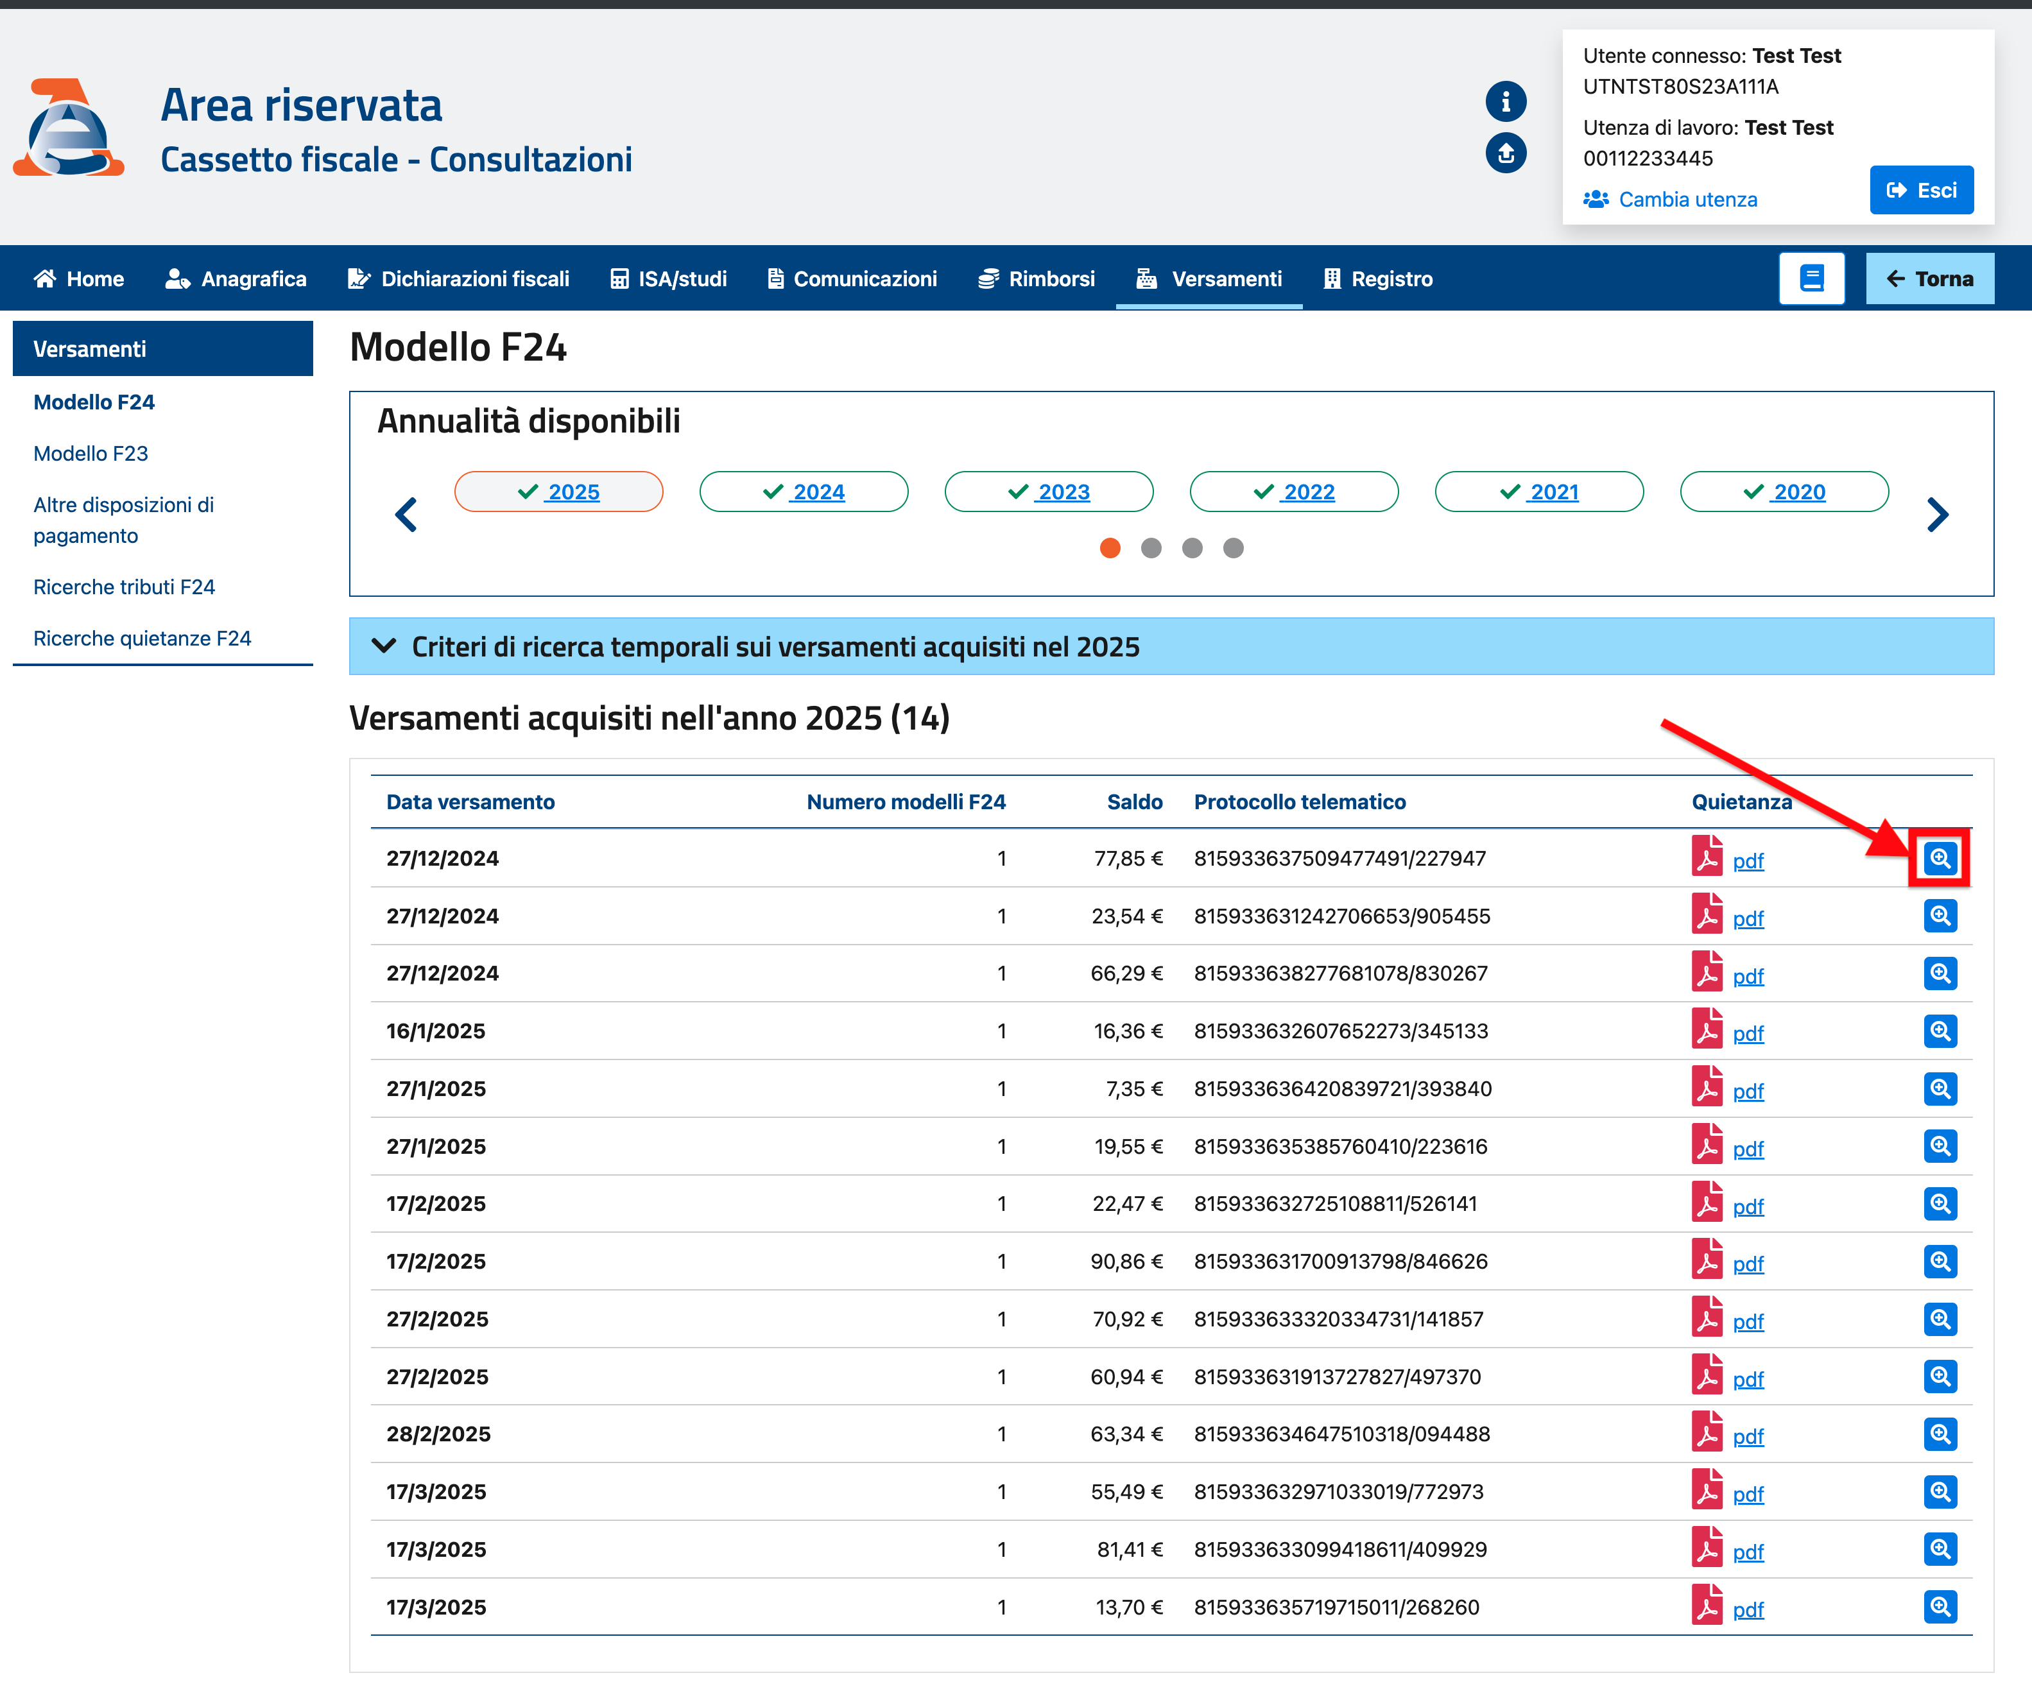Open Registro menu item
2032x1689 pixels.
(1378, 279)
